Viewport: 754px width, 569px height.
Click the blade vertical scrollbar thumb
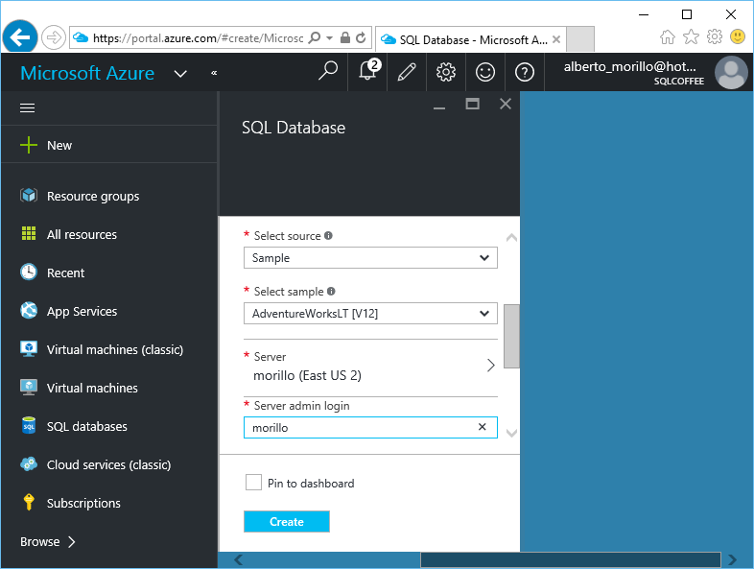click(x=511, y=336)
